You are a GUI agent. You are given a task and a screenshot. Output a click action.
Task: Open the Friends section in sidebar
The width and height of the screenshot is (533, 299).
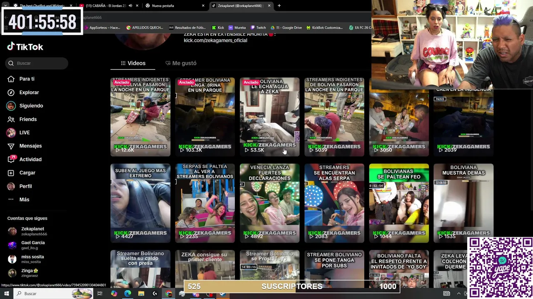(x=28, y=119)
